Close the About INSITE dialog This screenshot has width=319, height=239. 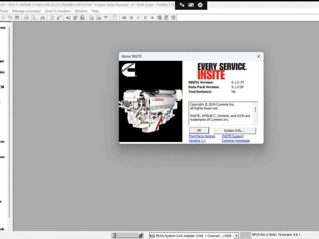coord(258,56)
